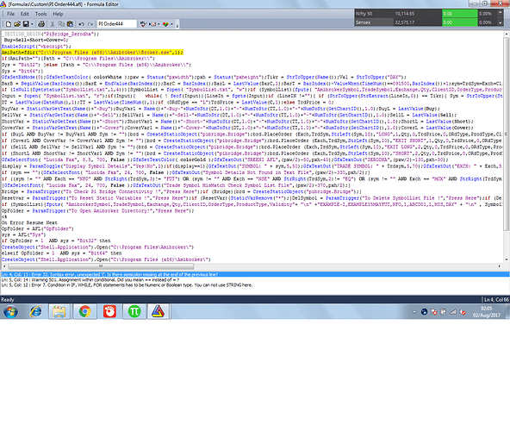
Task: Create a new formula file
Action: [9, 24]
